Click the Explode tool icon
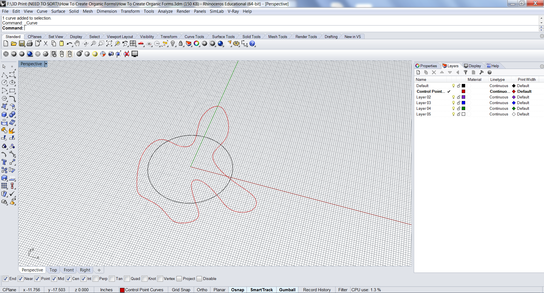Image resolution: width=544 pixels, height=293 pixels. tap(12, 130)
